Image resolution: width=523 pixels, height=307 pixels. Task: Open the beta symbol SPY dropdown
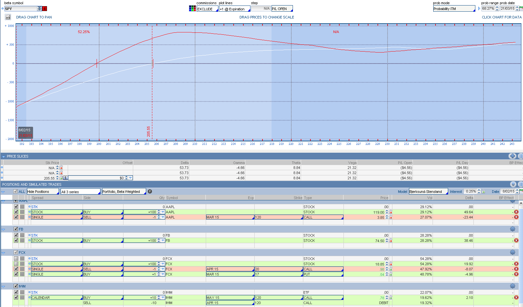click(x=40, y=9)
